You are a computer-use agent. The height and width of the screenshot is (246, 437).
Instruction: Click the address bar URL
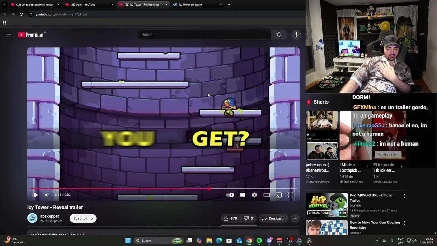click(61, 14)
